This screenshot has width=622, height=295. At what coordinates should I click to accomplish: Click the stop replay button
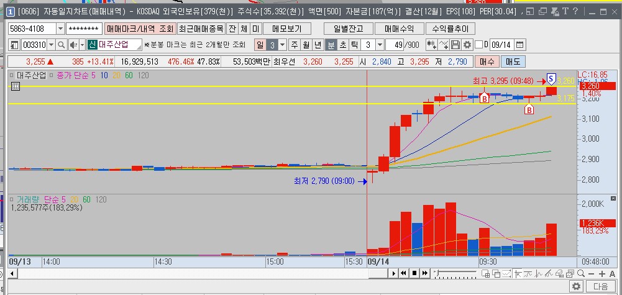[414, 273]
